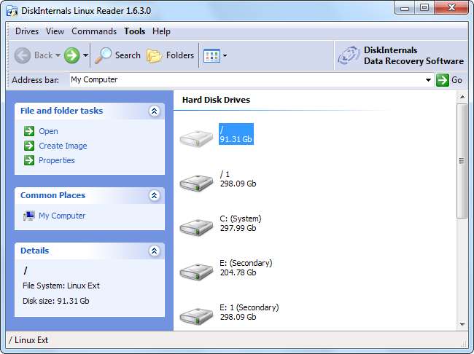Collapse the Common Places panel
Image resolution: width=474 pixels, height=354 pixels.
tap(154, 195)
